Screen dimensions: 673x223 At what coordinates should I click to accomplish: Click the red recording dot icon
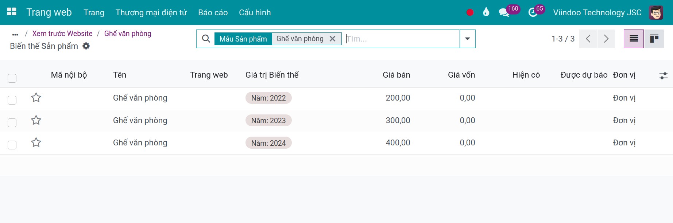pos(470,12)
